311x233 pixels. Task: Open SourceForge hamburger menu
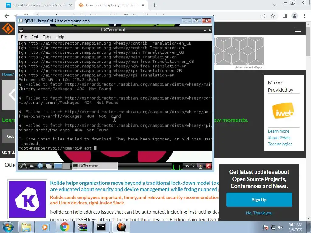298,29
